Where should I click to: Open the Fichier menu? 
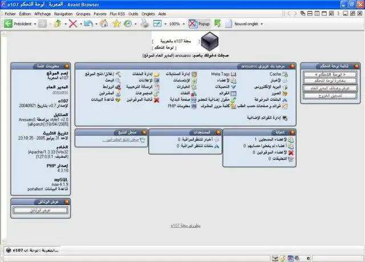click(x=10, y=14)
